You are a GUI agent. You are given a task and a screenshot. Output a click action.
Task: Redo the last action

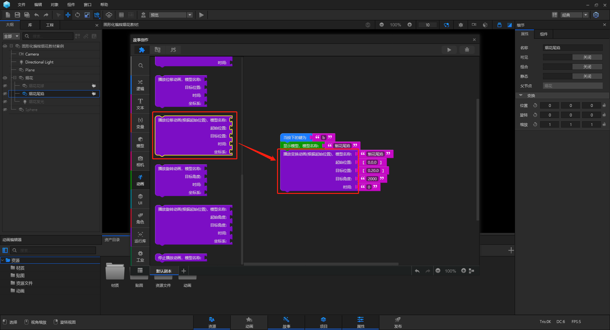[46, 15]
